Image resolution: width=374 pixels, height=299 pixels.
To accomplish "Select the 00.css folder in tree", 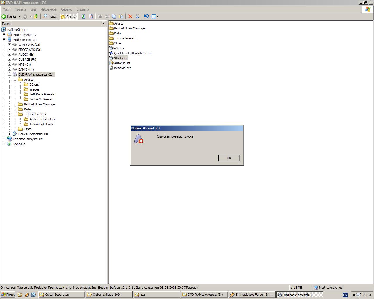I will tap(34, 84).
